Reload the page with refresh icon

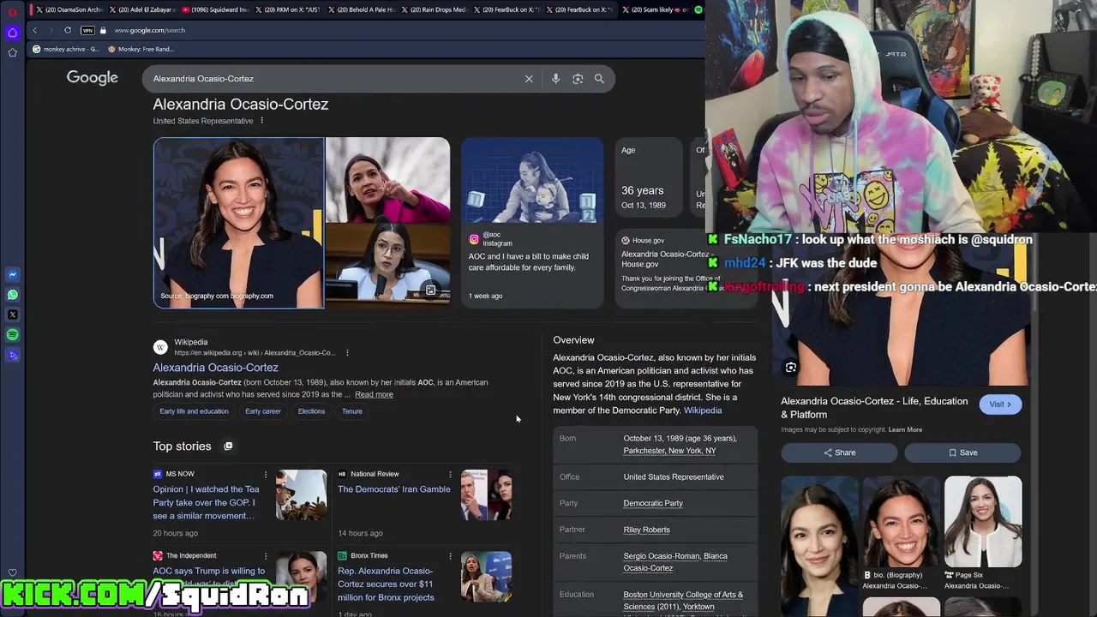click(x=68, y=30)
